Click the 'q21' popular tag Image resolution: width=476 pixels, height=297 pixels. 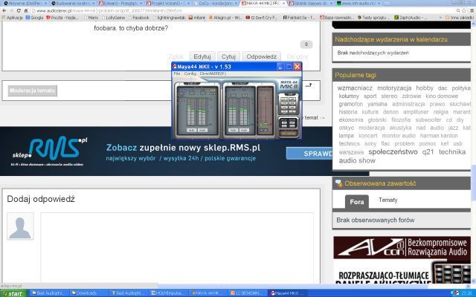pyautogui.click(x=428, y=152)
